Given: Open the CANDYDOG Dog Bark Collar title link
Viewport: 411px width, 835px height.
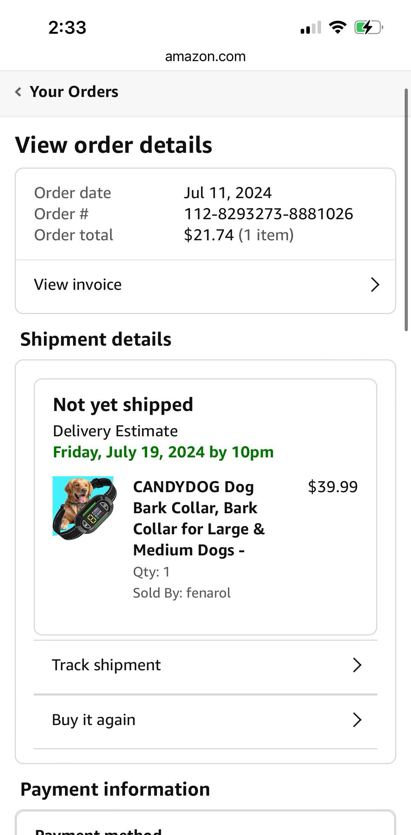Looking at the screenshot, I should tap(199, 518).
